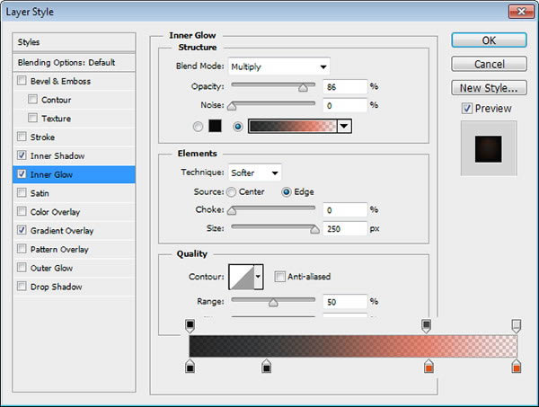Viewport: 539px width, 407px height.
Task: Click the black solid color swatch
Action: [216, 126]
